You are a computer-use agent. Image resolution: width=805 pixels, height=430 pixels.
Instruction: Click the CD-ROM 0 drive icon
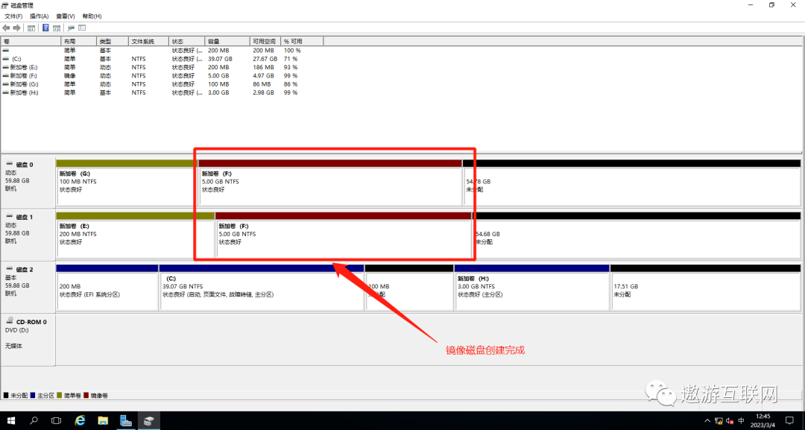[x=9, y=321]
